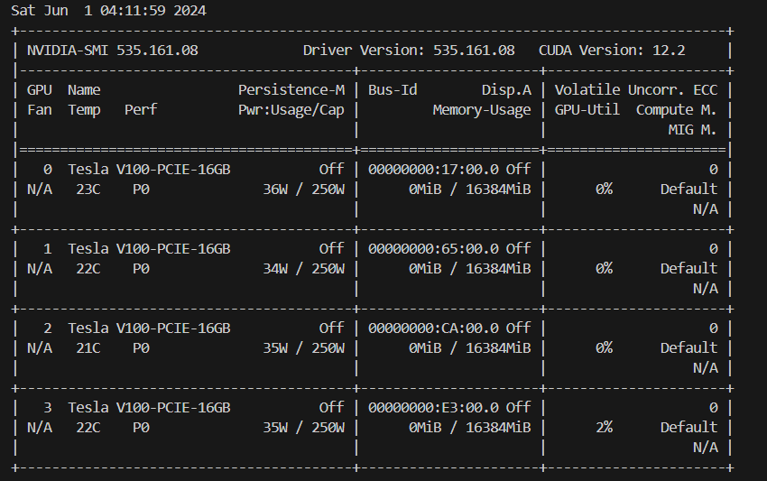
Task: Click GPU 3 memory usage "0MiB / 16384MiB"
Action: tap(470, 428)
